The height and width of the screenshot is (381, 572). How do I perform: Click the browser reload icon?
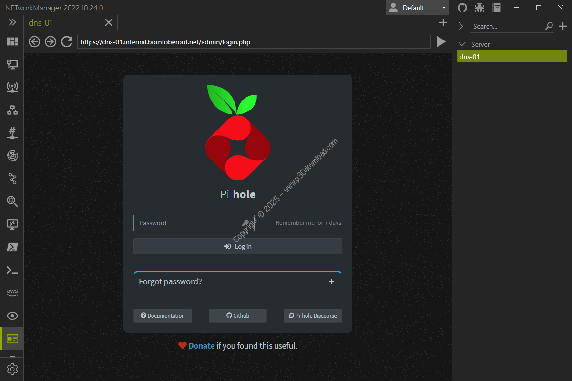tap(67, 42)
